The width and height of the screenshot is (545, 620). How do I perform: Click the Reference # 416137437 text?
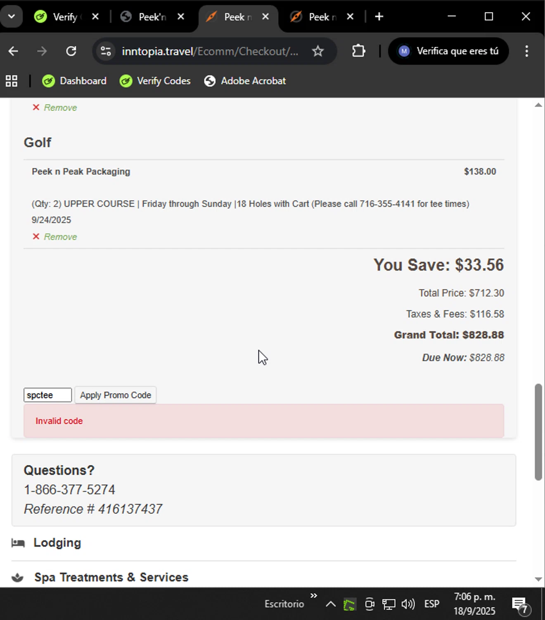93,509
